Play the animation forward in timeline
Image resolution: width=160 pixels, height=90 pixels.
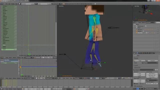click(x=58, y=89)
